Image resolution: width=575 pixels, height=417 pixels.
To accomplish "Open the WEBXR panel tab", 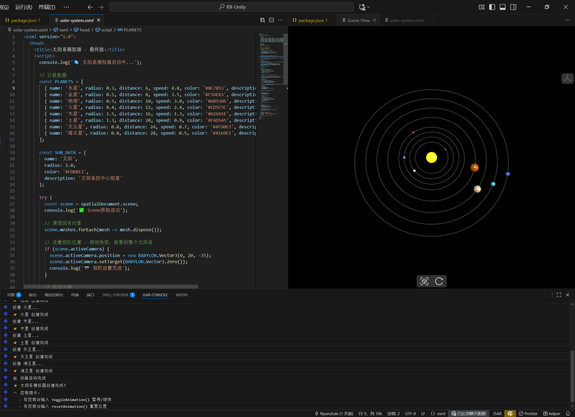I will click(x=181, y=295).
